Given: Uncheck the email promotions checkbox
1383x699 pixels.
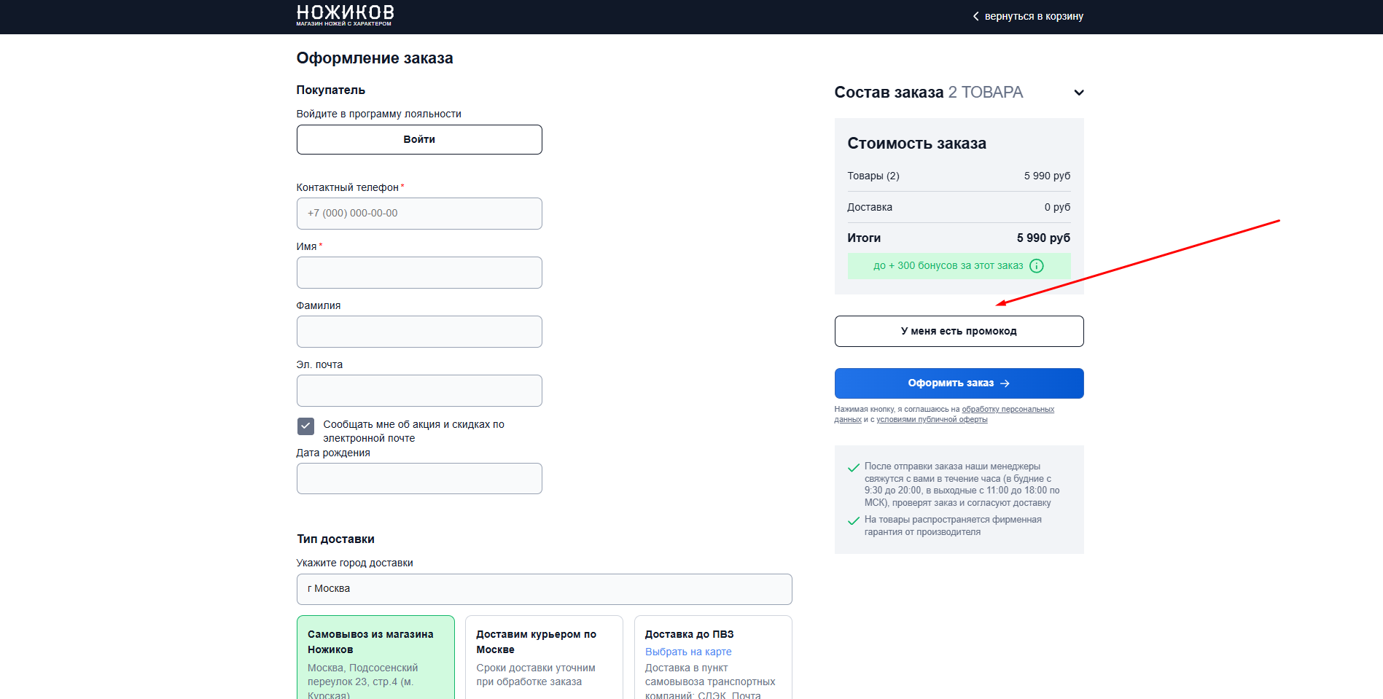Looking at the screenshot, I should click(x=305, y=426).
